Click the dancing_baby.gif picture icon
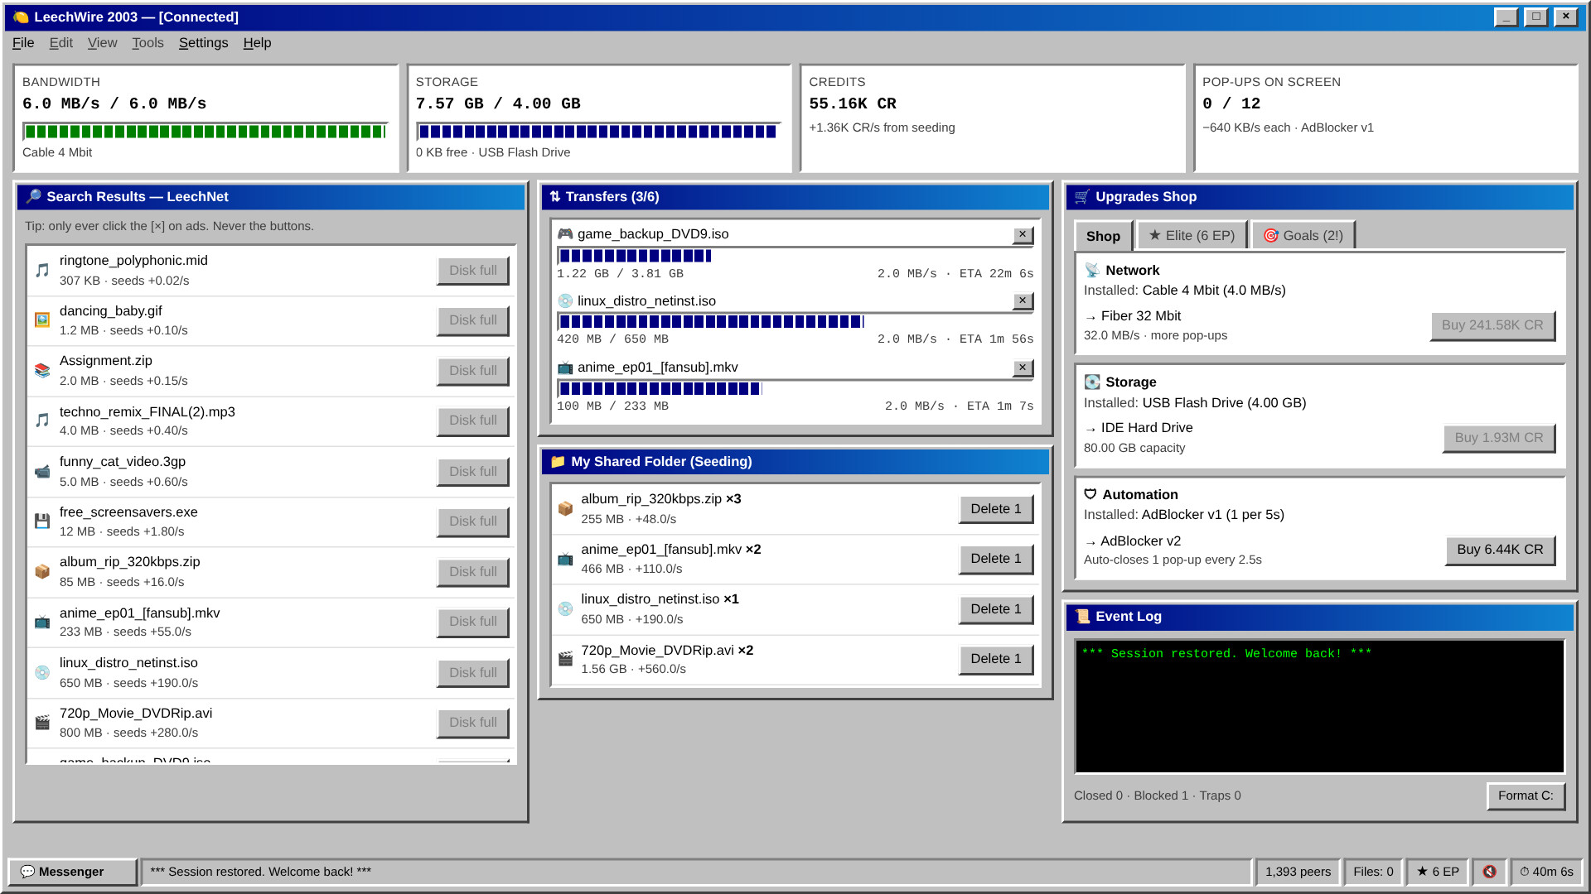 pyautogui.click(x=42, y=320)
